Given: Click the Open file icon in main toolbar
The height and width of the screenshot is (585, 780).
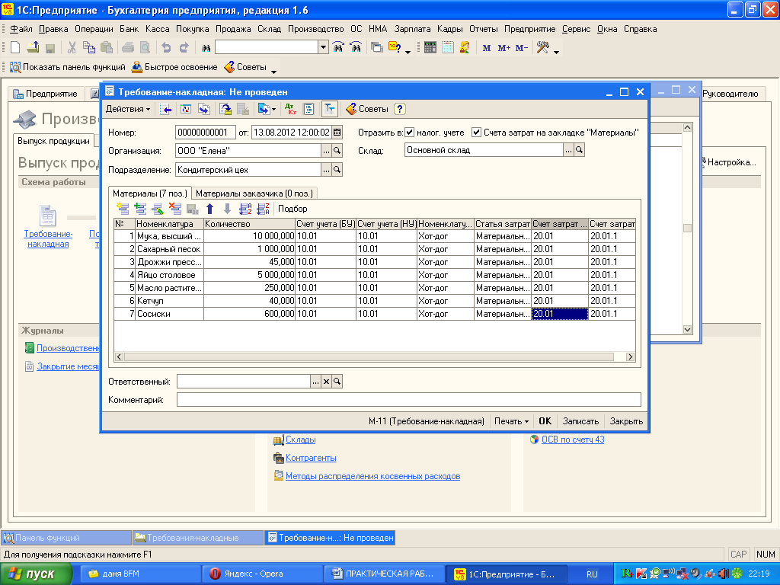Looking at the screenshot, I should [33, 48].
